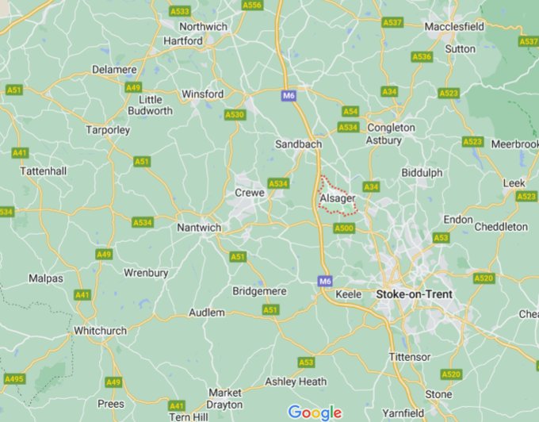Click the A54 road badge
The image size is (539, 422).
click(x=350, y=111)
